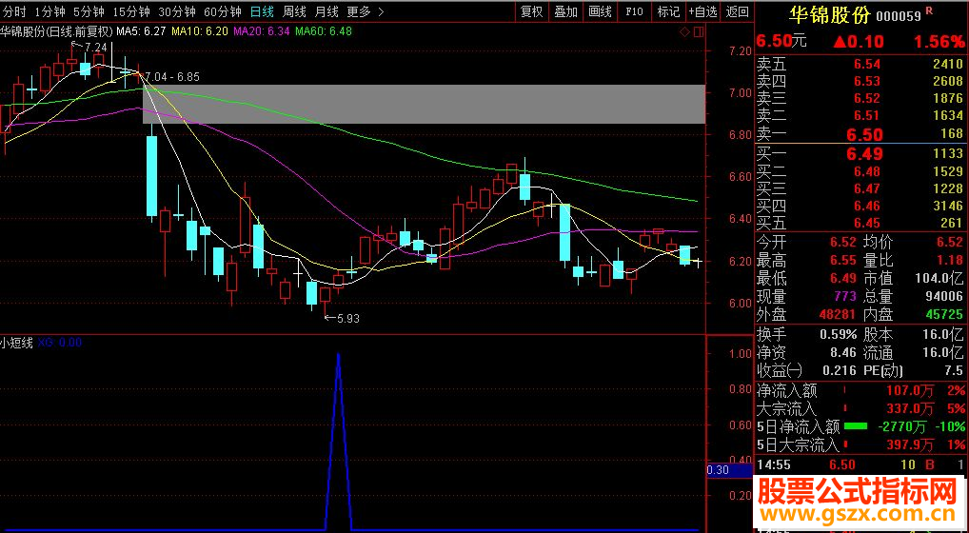Screen dimensions: 969x533
Task: Click the 标记 mark button
Action: [x=668, y=11]
